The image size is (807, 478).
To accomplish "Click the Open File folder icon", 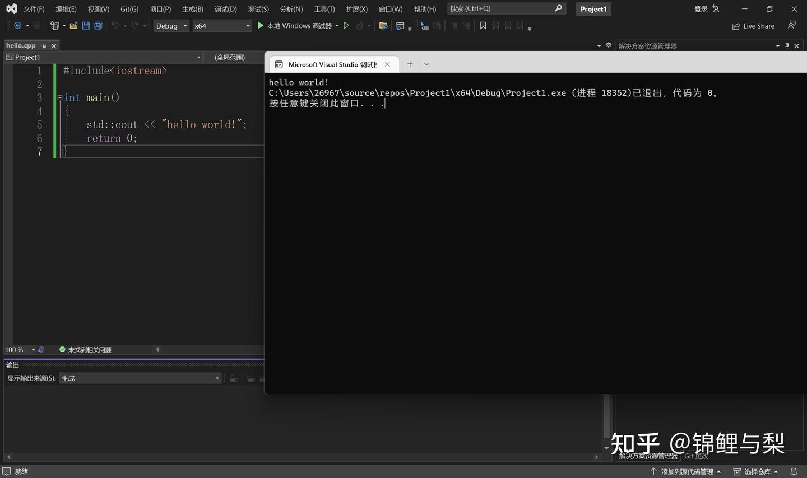I will point(73,25).
